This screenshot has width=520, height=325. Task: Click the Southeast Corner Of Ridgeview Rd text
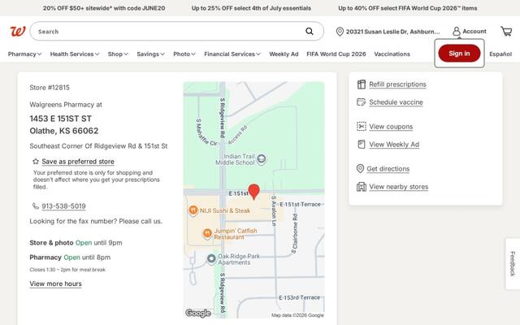pyautogui.click(x=98, y=146)
